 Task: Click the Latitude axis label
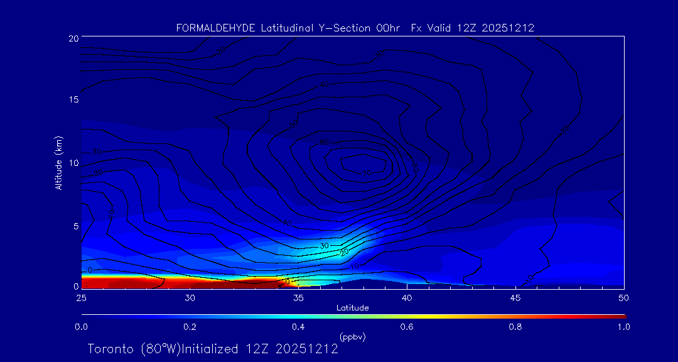[x=352, y=308]
